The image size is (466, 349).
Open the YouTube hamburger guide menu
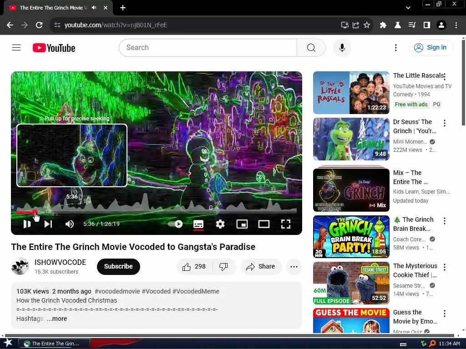[x=16, y=47]
